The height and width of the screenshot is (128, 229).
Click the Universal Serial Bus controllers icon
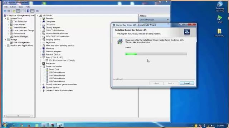pyautogui.click(x=44, y=90)
